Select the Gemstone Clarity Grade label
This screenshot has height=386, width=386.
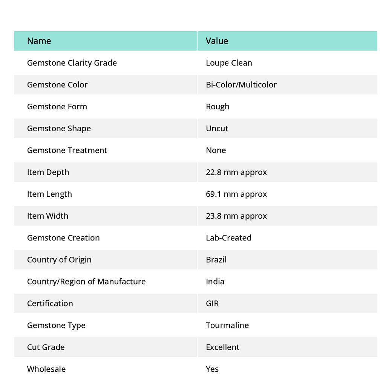tap(72, 63)
